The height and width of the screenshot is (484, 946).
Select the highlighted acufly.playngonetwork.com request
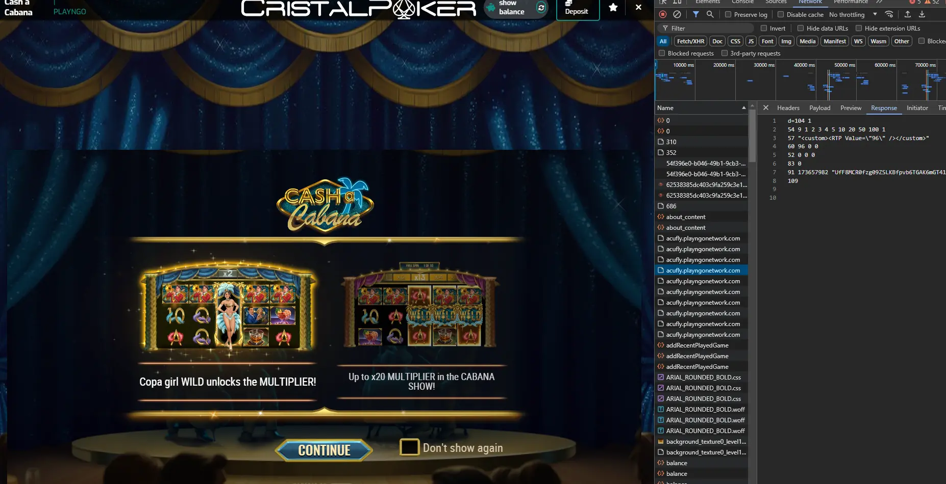(x=702, y=271)
